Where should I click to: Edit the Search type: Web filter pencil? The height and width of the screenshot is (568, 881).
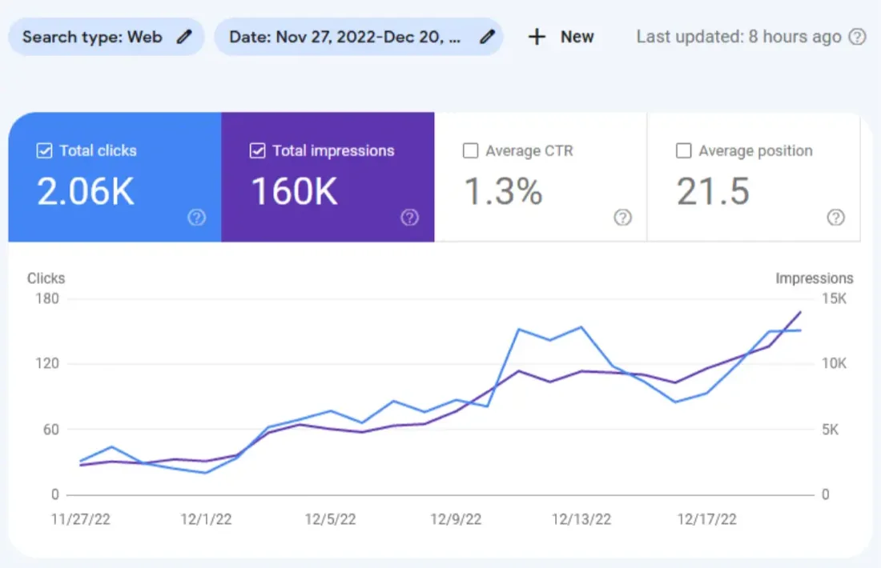(x=184, y=37)
